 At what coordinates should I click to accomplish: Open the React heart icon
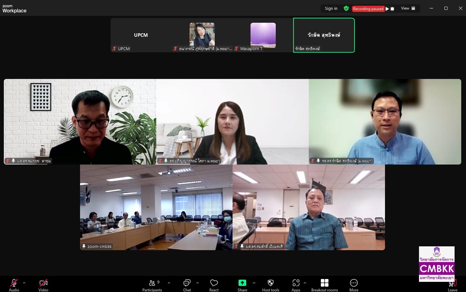tap(214, 282)
